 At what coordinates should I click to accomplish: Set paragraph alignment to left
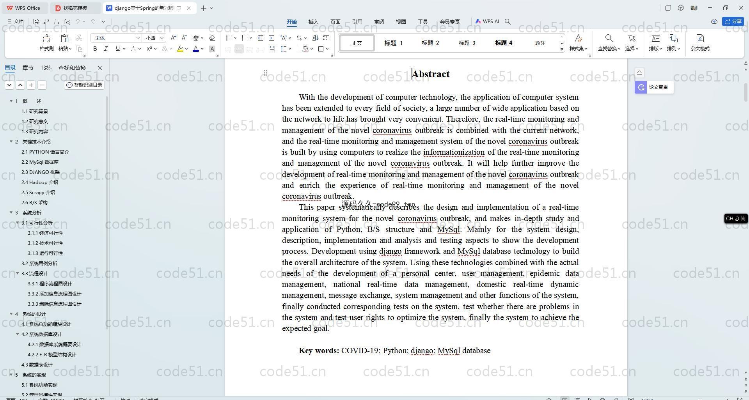[x=228, y=49]
